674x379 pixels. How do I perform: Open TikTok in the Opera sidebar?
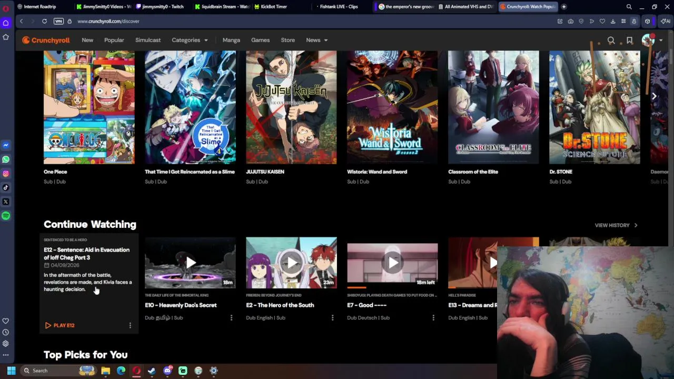coord(6,187)
